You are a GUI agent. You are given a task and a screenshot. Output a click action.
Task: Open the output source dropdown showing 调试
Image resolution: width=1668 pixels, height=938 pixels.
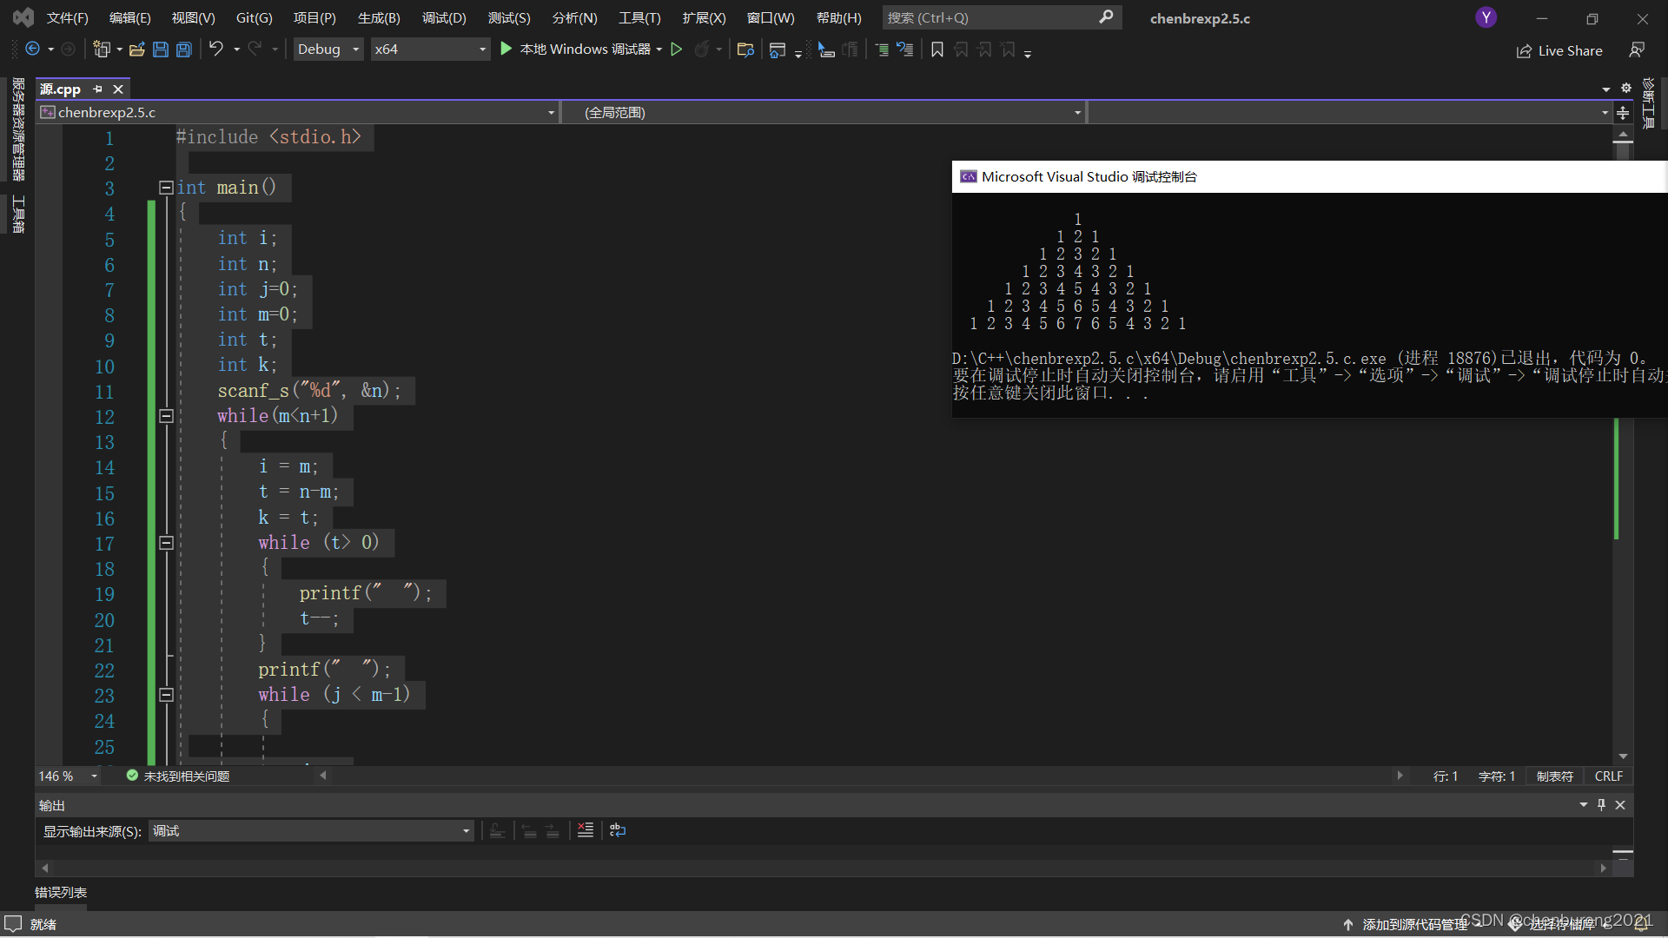pos(311,831)
